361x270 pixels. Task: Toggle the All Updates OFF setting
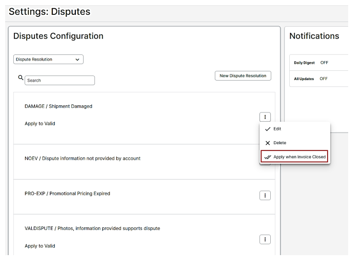(x=324, y=79)
